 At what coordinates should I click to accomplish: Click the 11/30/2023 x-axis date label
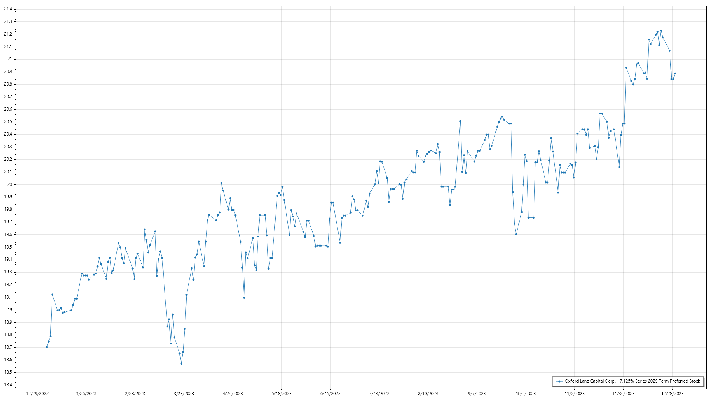623,394
